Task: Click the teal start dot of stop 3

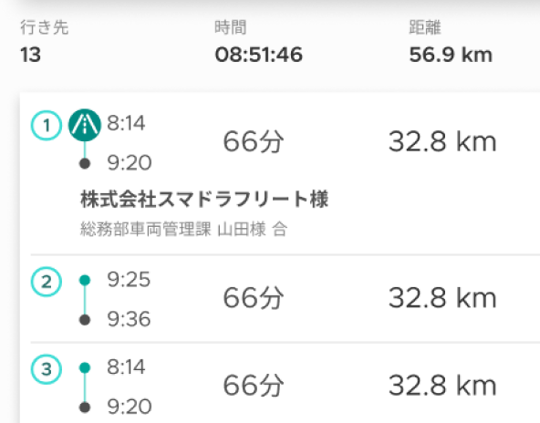Action: (x=85, y=367)
